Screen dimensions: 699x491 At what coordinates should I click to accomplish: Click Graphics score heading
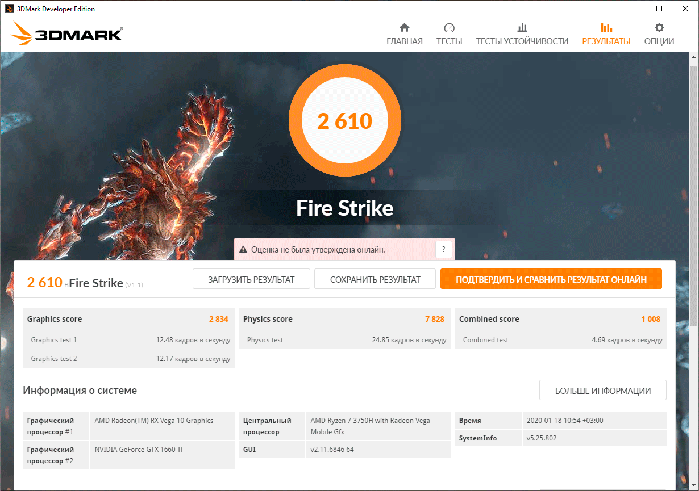tap(55, 319)
